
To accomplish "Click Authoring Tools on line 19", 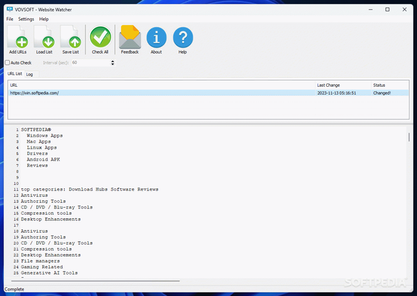I will [43, 237].
